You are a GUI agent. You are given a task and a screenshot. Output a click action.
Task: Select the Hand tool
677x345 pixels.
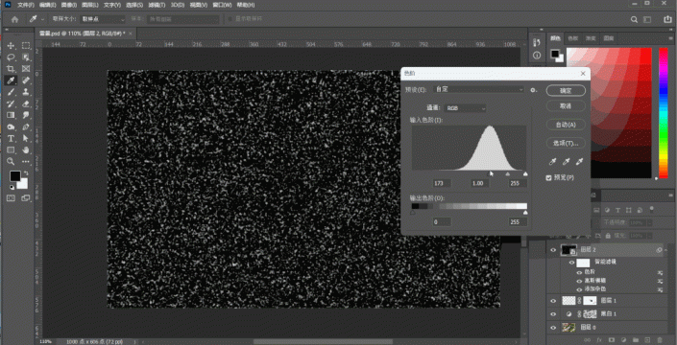[x=26, y=150]
